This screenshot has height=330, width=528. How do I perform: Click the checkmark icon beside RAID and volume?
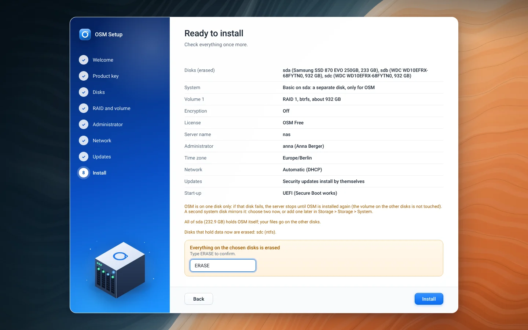[84, 108]
